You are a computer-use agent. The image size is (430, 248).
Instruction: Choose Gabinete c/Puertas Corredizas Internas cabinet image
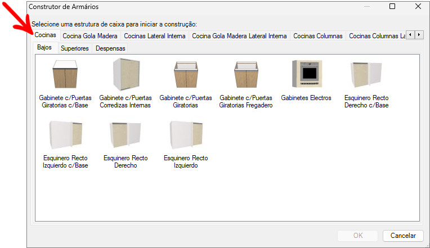pos(126,74)
